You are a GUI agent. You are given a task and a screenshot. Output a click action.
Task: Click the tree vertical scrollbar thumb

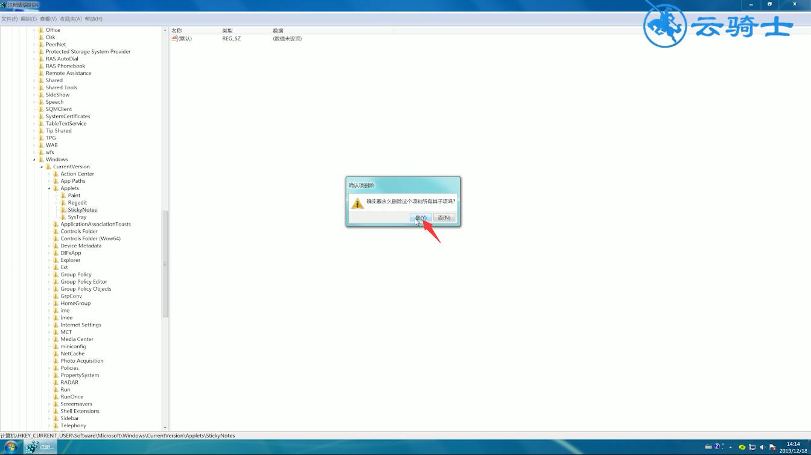click(x=165, y=264)
